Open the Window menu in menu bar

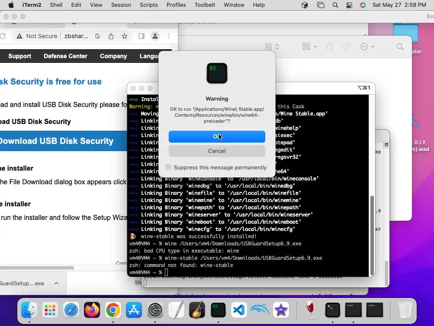(x=234, y=5)
